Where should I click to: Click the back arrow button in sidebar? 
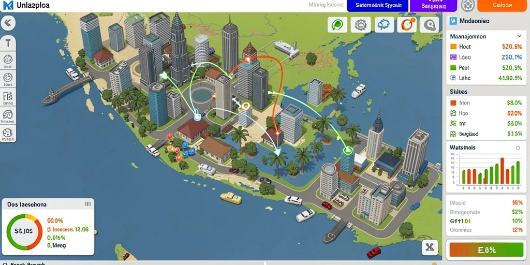[x=8, y=23]
